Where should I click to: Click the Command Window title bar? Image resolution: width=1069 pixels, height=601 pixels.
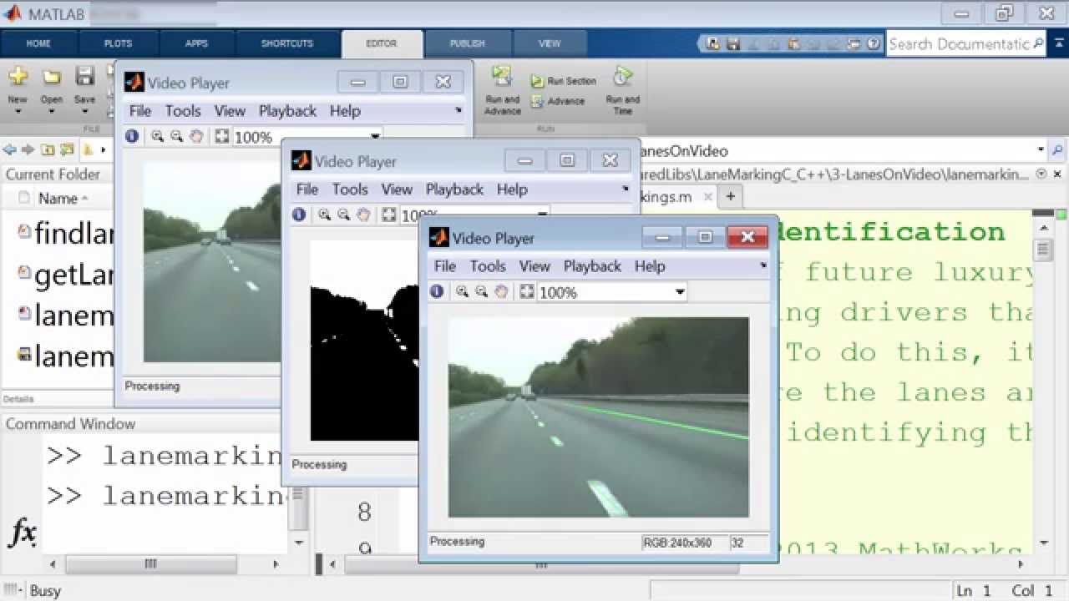pos(139,423)
